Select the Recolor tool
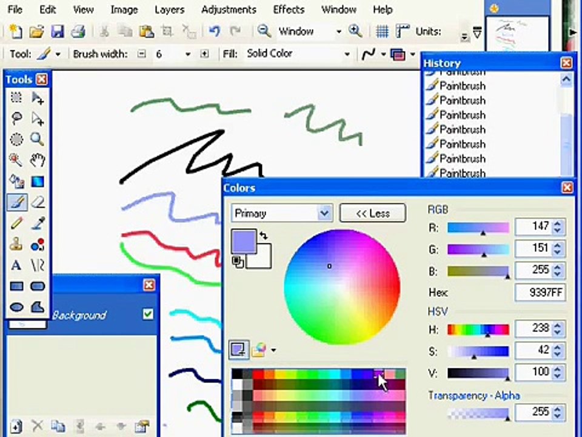Image resolution: width=582 pixels, height=437 pixels. pos(38,244)
